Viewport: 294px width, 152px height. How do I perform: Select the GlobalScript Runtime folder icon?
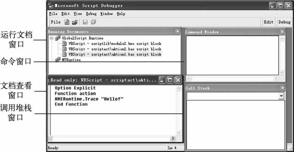click(x=57, y=38)
